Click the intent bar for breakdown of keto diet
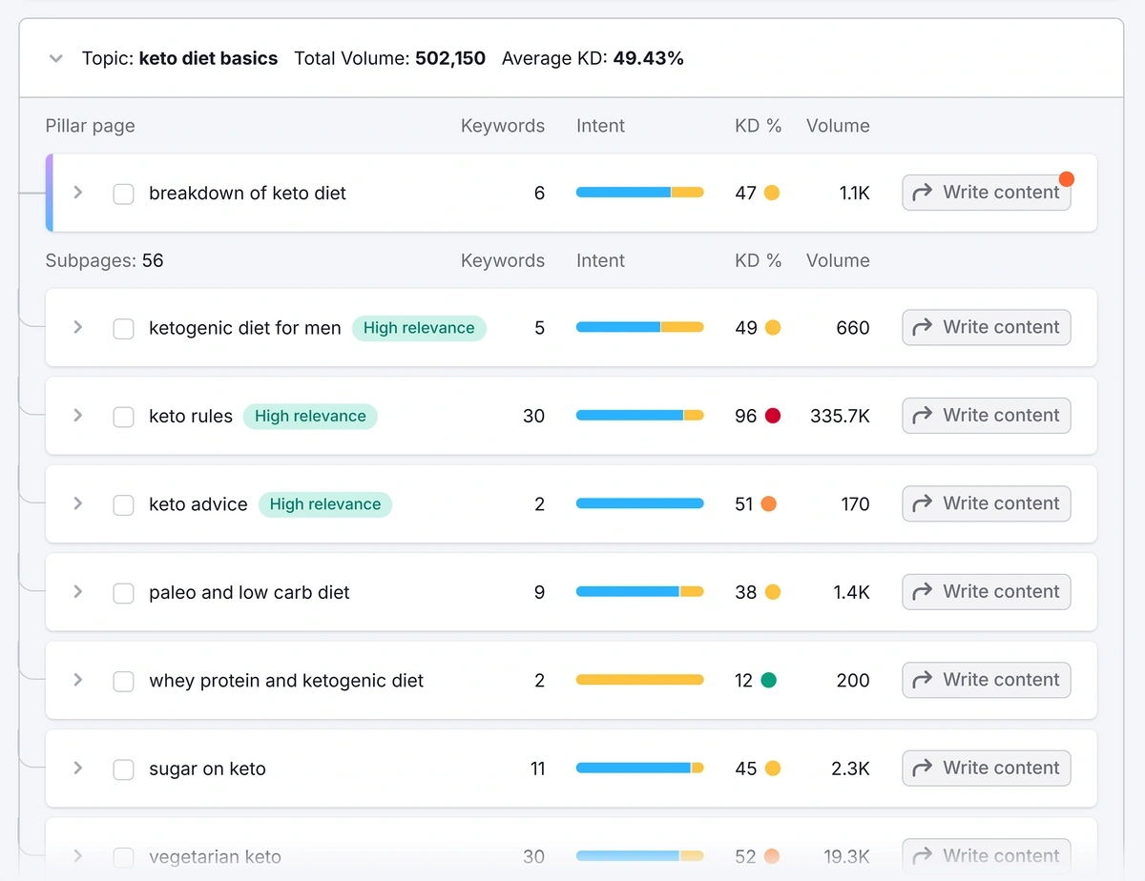The image size is (1145, 881). 639,193
